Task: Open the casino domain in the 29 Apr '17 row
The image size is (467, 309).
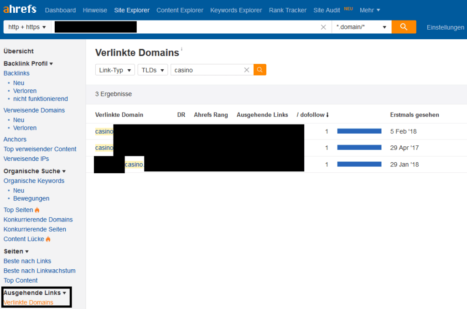Action: click(104, 148)
